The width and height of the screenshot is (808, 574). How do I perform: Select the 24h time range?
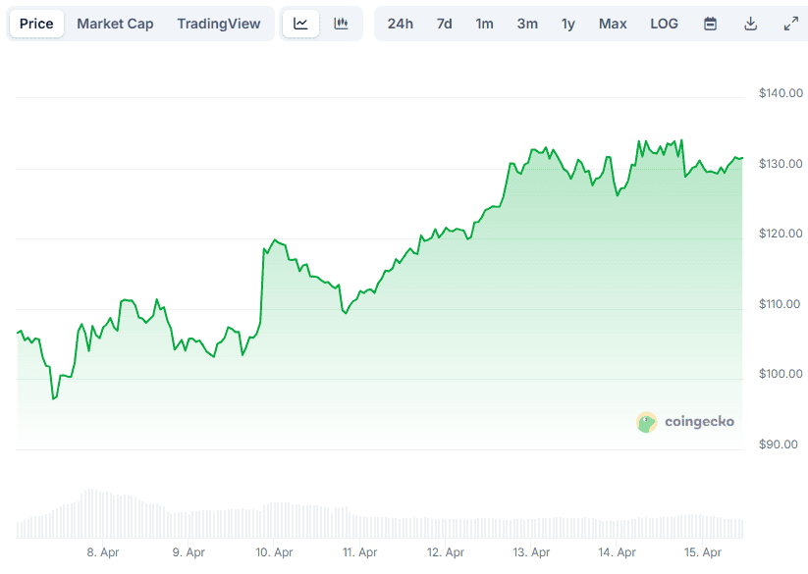pyautogui.click(x=401, y=24)
